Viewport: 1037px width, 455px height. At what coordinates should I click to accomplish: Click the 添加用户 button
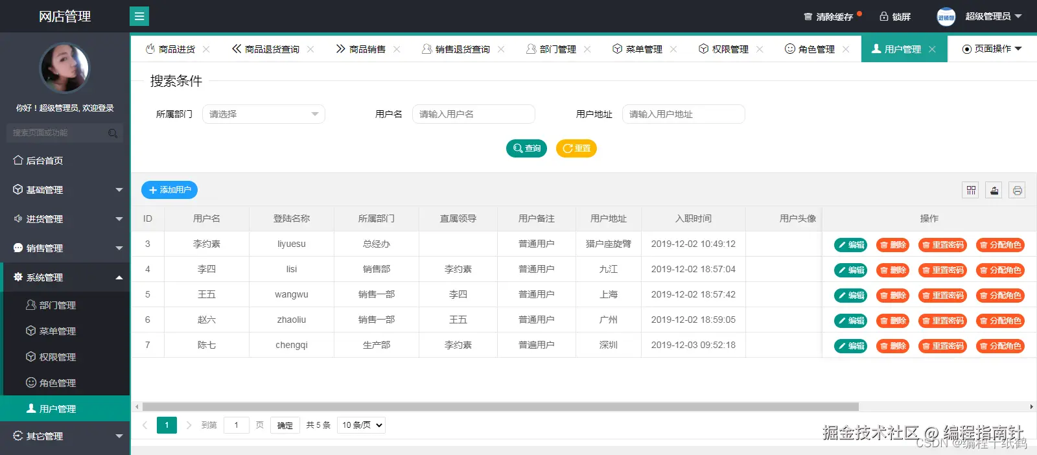coord(169,190)
